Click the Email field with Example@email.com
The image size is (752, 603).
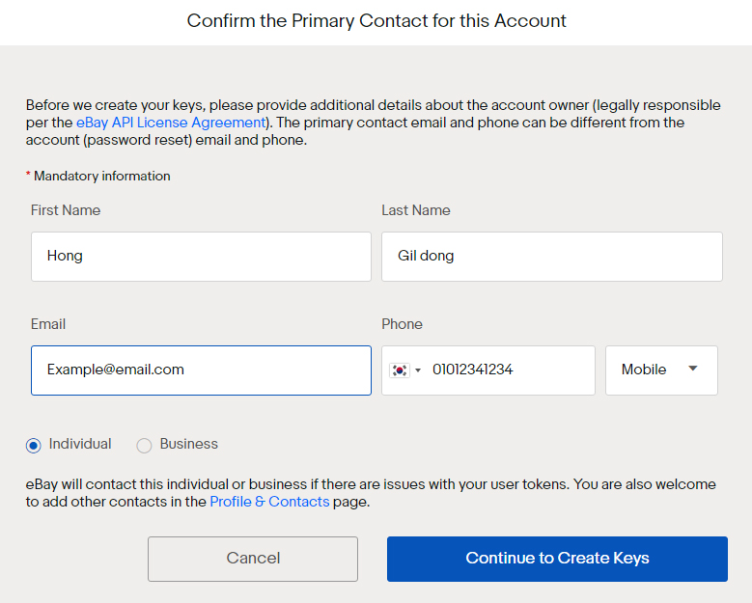point(201,370)
